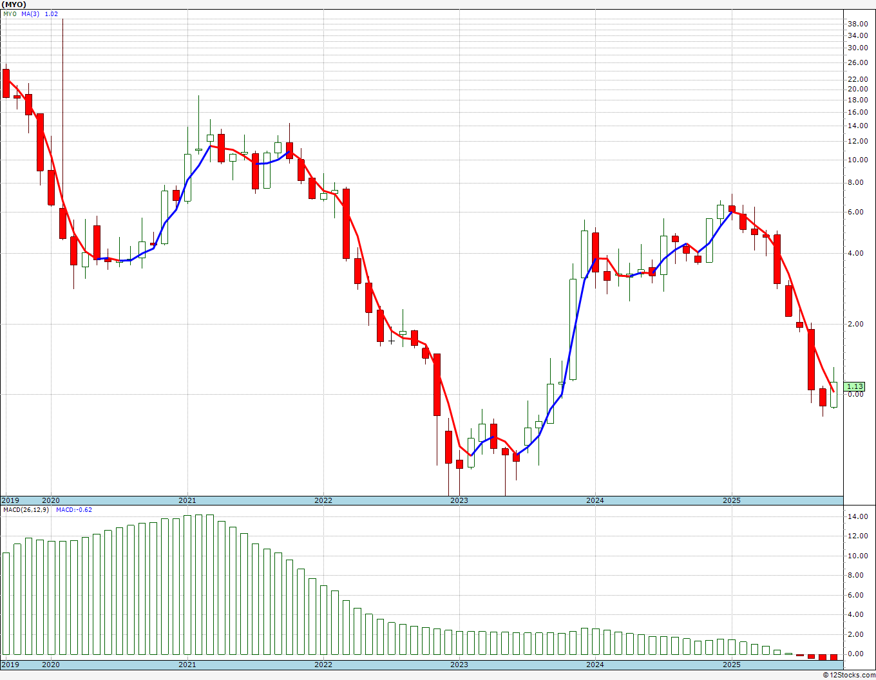Click the green MYO series legend label
Viewport: 876px width, 680px height.
point(10,14)
